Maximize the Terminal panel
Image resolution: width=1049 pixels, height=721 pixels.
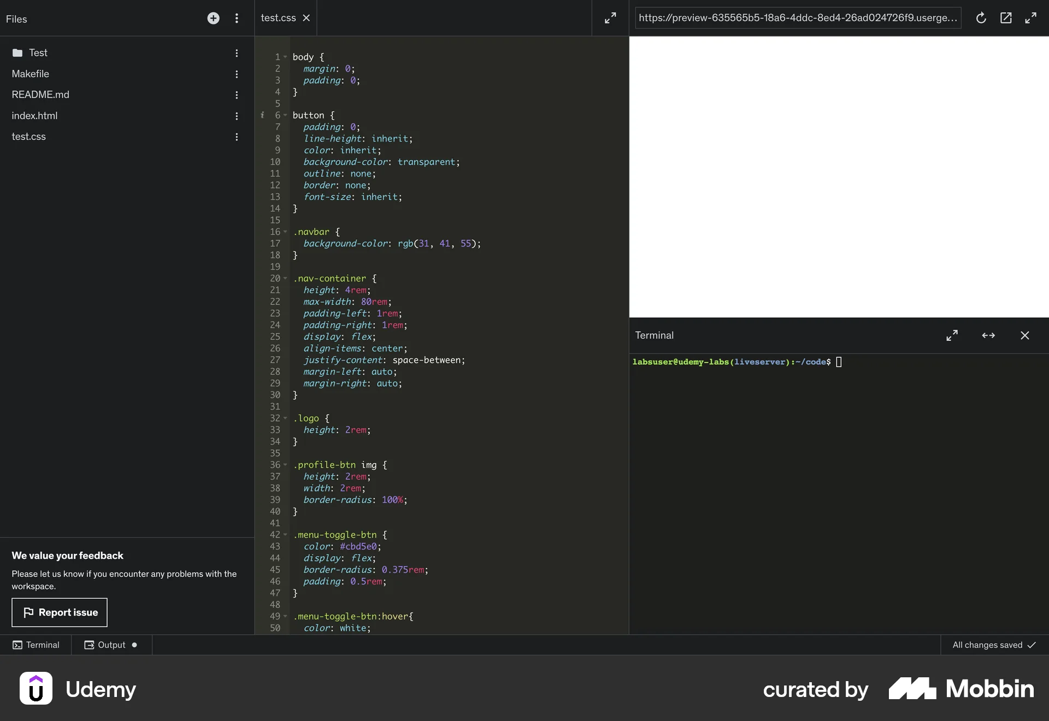(952, 335)
